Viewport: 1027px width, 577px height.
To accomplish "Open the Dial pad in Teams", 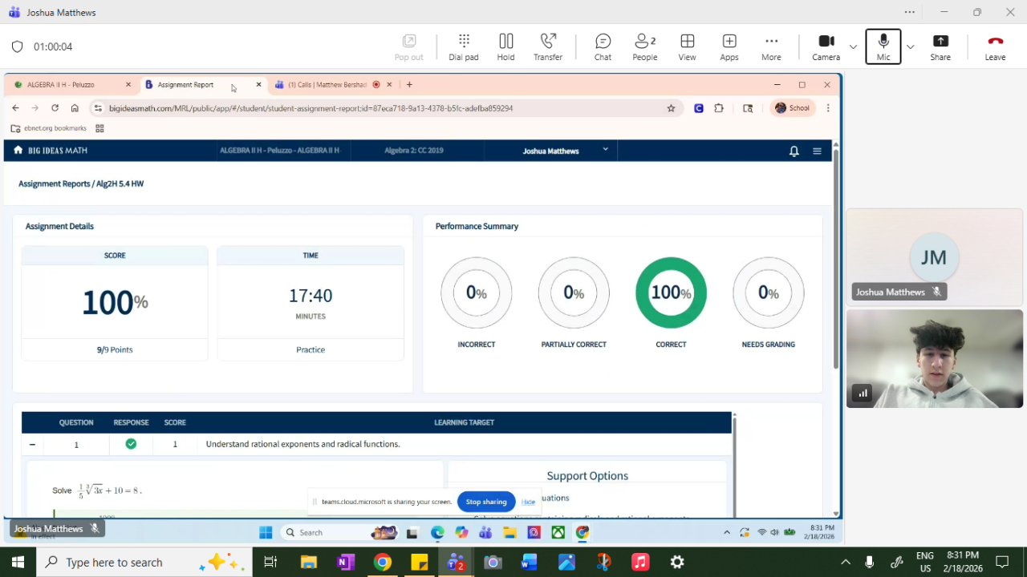I will pyautogui.click(x=463, y=46).
